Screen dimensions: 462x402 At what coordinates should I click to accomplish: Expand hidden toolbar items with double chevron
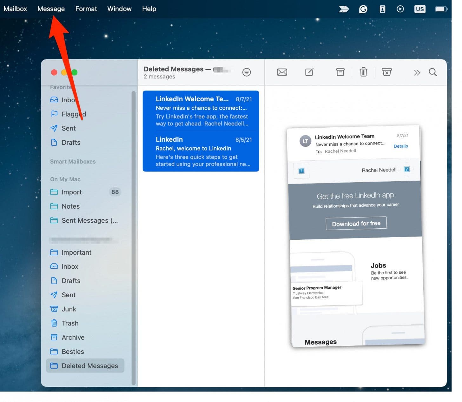(417, 72)
